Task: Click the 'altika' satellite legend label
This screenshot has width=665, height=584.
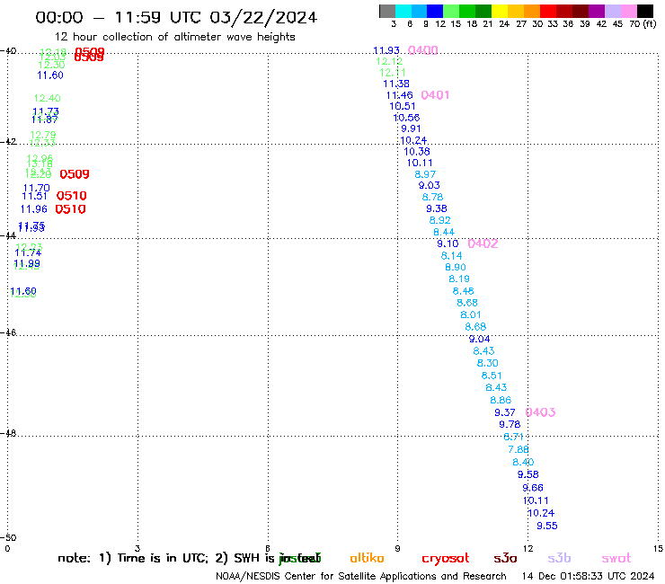Action: pyautogui.click(x=367, y=558)
